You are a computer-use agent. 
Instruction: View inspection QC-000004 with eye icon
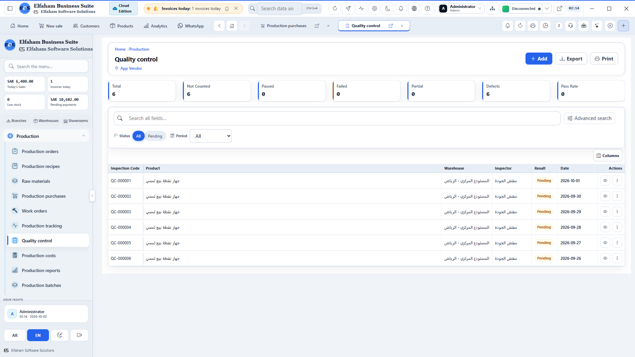(x=605, y=227)
